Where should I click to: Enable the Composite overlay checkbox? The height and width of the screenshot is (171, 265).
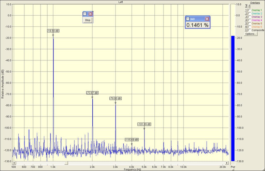[x=249, y=30]
